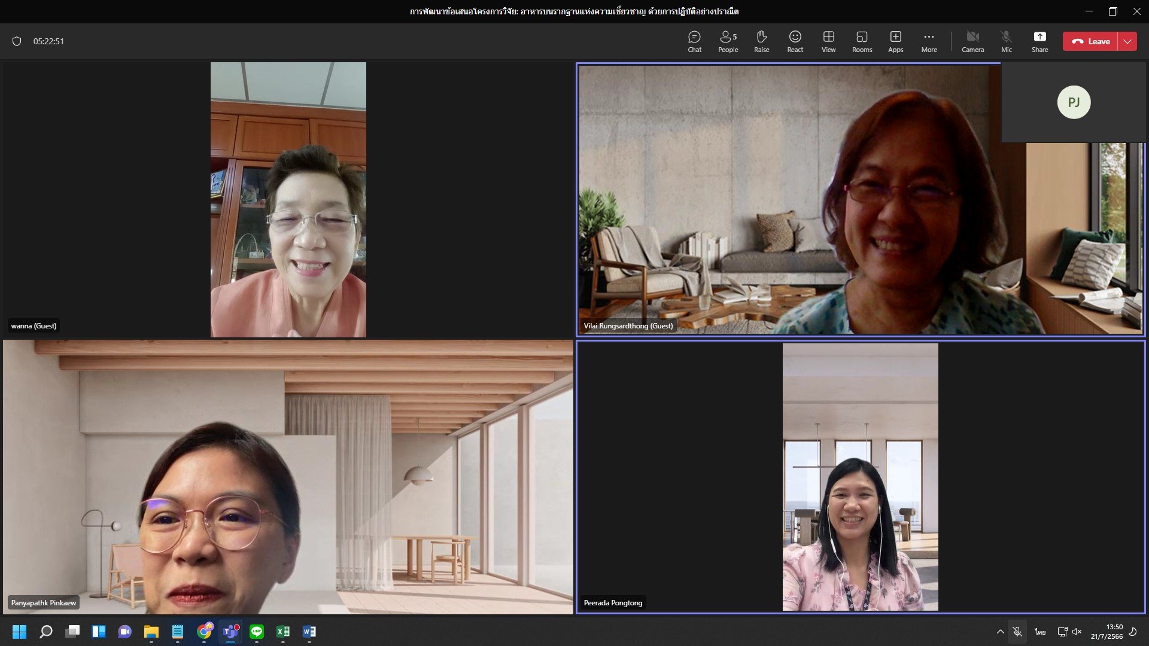This screenshot has height=646, width=1149.
Task: Select Peerada Pongtong video tile
Action: coord(861,477)
